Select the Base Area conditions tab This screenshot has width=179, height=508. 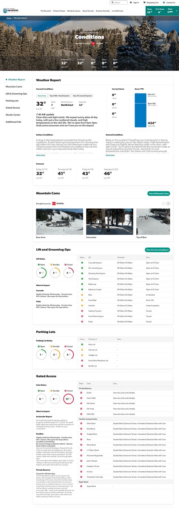point(42,96)
